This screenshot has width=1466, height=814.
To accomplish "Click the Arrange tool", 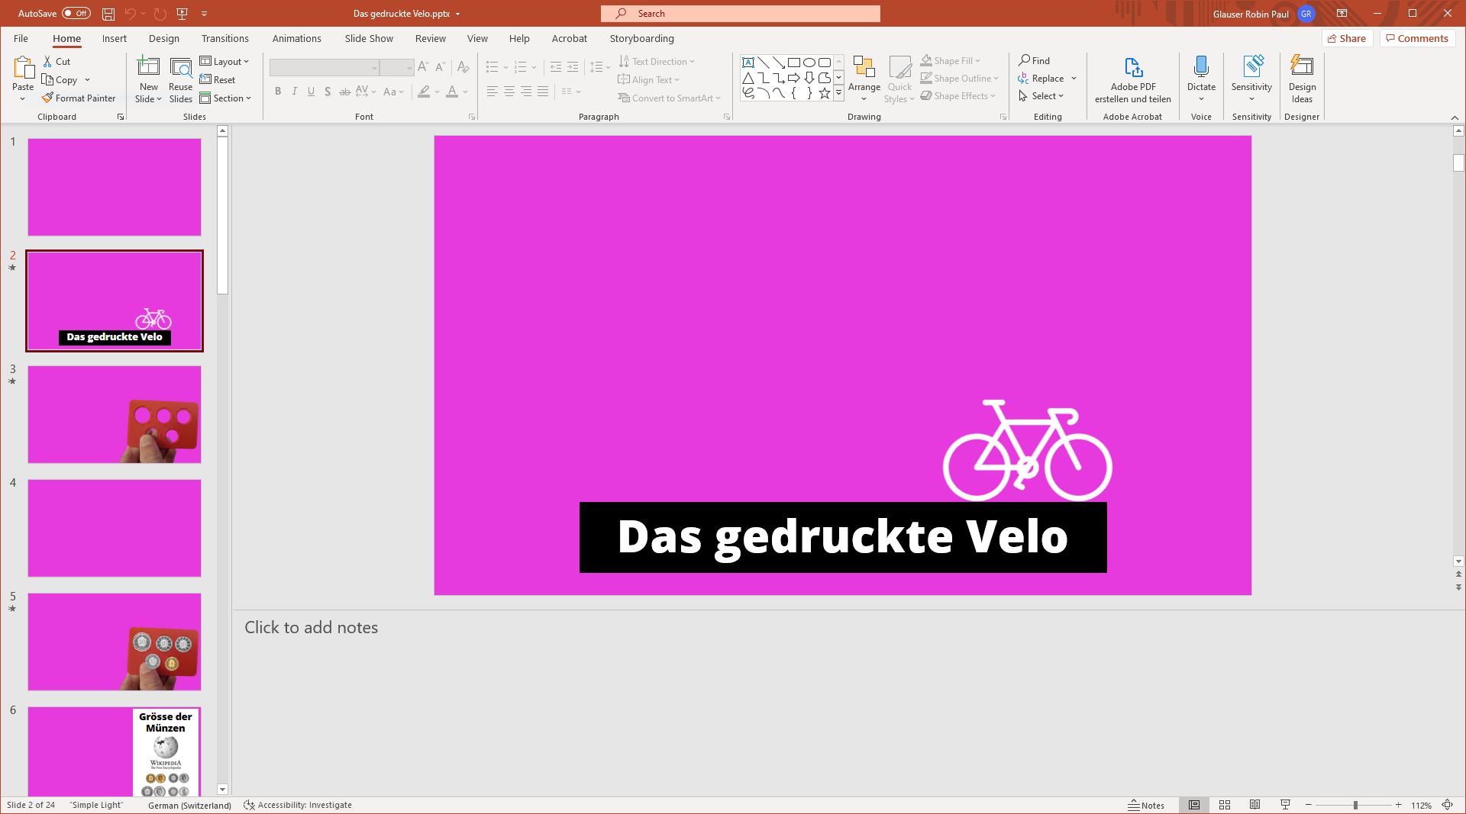I will pos(864,76).
